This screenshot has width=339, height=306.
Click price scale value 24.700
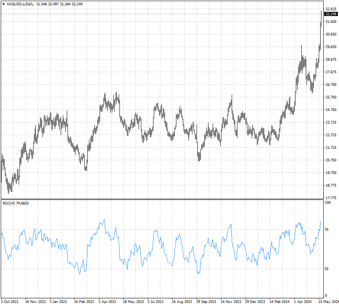tap(331, 110)
